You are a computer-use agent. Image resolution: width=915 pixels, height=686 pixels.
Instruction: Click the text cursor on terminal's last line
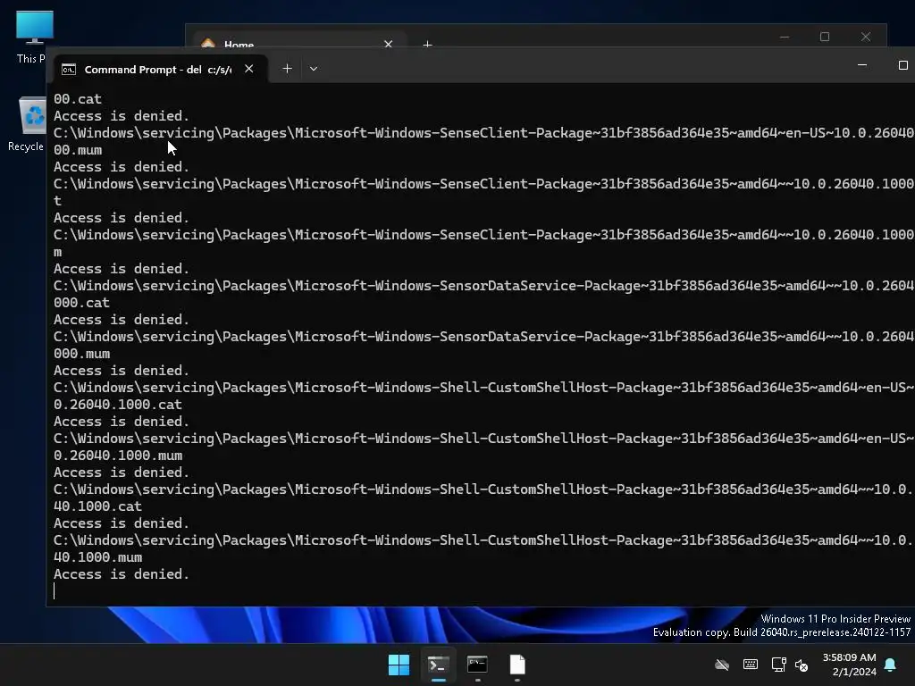pyautogui.click(x=55, y=591)
